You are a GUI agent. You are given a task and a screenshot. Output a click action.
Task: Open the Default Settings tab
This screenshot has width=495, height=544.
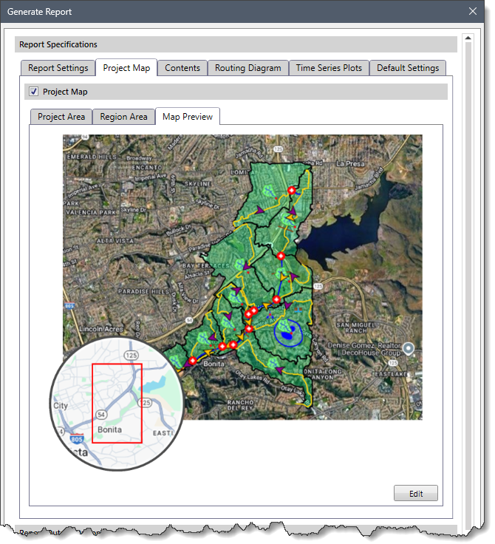coord(408,68)
